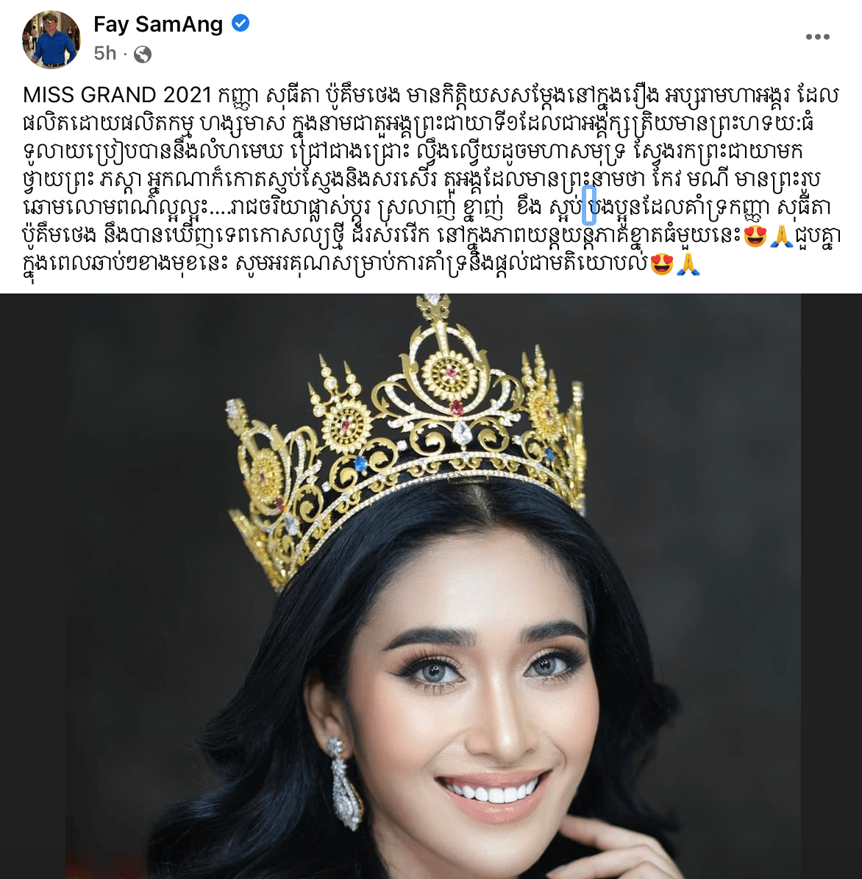862x879 pixels.
Task: Click the globe public audience icon
Action: [x=143, y=54]
